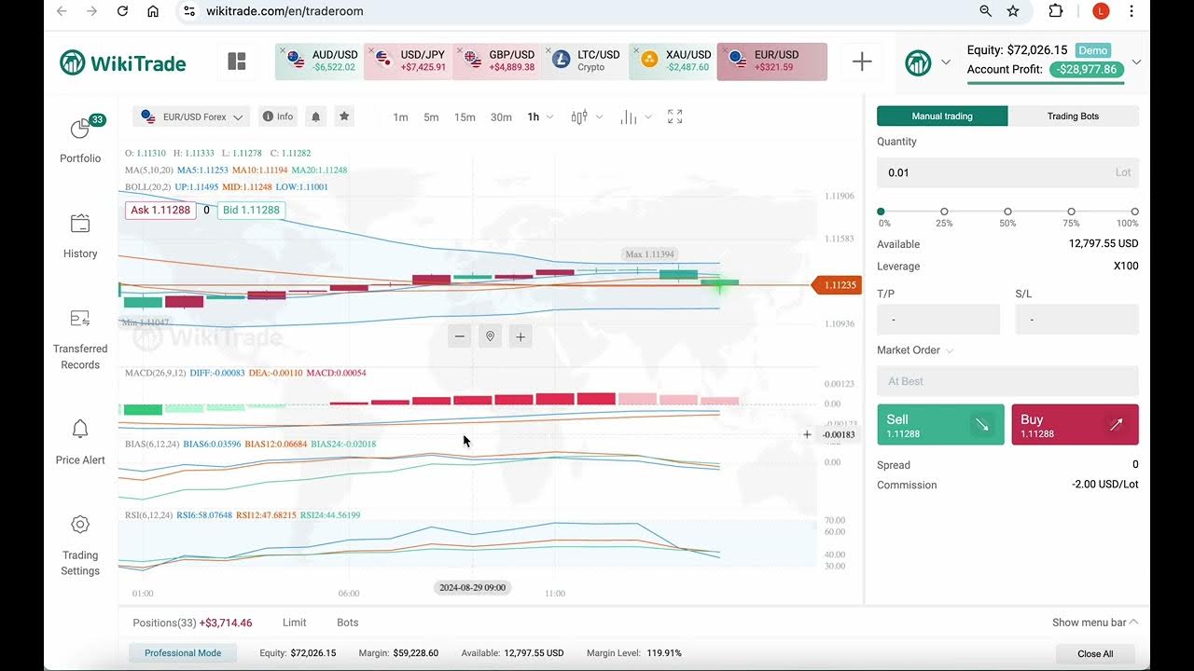
Task: Select Trading Bots tab
Action: click(1073, 116)
